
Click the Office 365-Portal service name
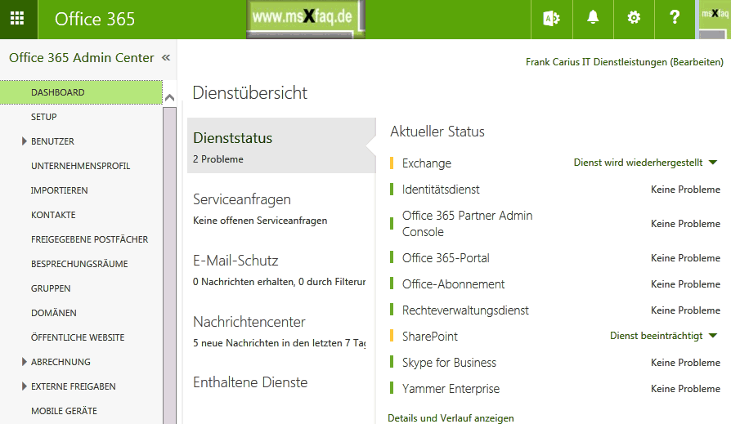point(446,258)
